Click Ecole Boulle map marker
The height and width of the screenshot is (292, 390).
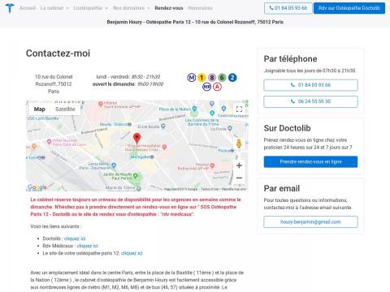pyautogui.click(x=162, y=126)
